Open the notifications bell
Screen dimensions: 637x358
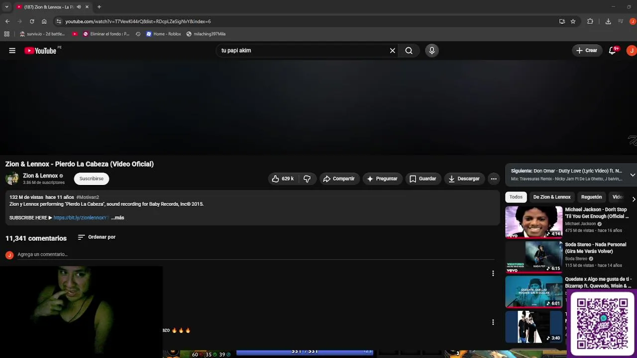(x=613, y=51)
